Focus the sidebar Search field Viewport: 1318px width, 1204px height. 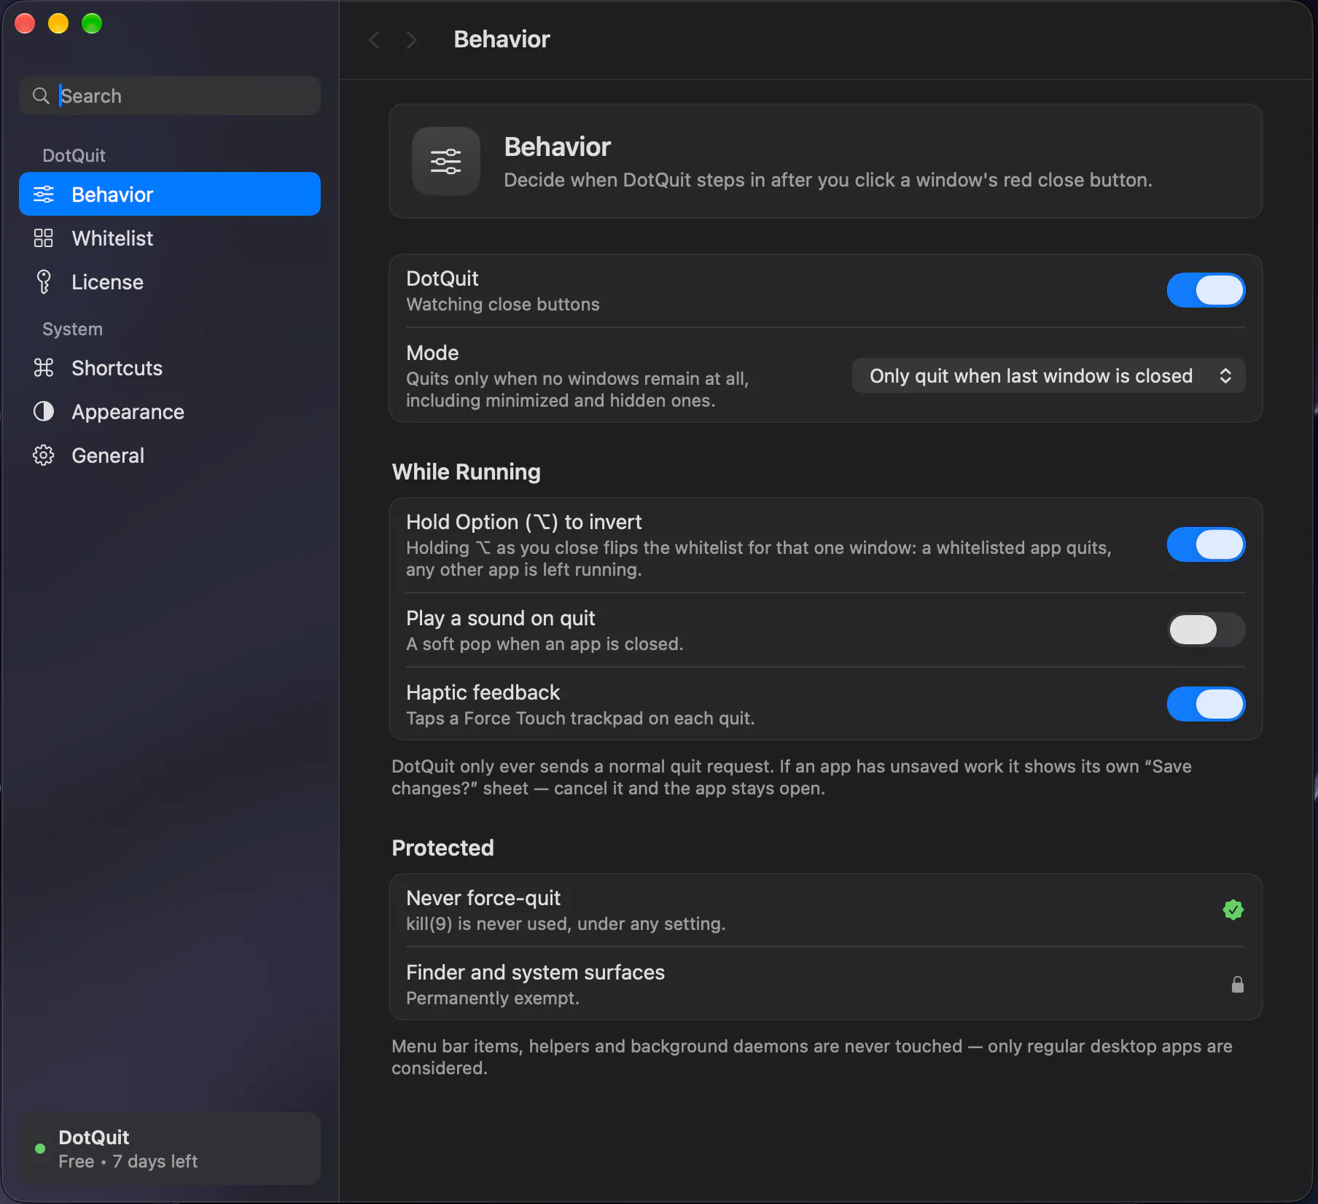[x=170, y=95]
